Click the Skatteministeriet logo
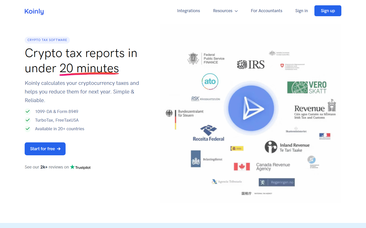366x228 pixels. pos(296,130)
